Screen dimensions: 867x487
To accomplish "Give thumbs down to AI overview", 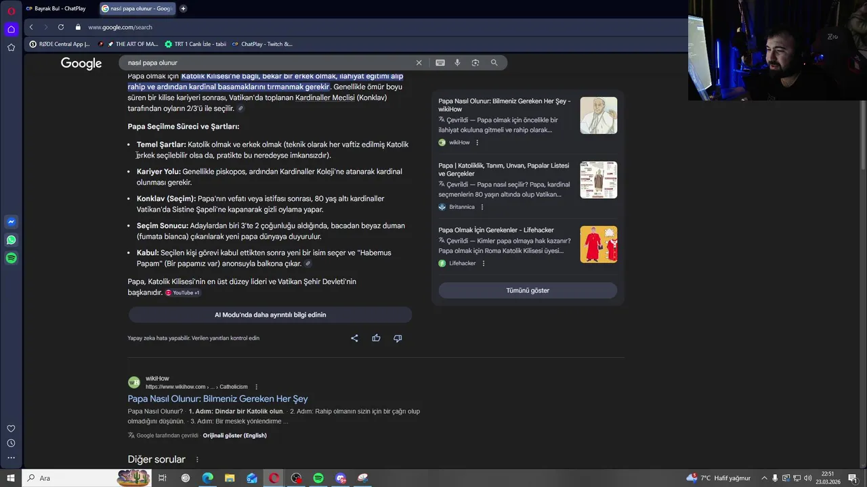I will pyautogui.click(x=398, y=338).
